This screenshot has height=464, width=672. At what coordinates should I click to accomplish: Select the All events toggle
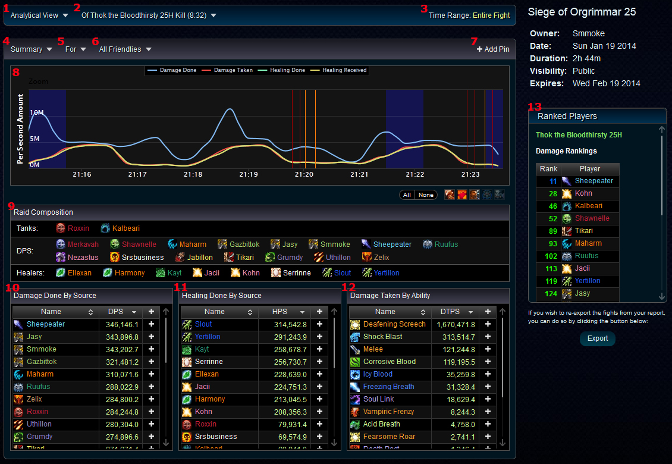407,195
